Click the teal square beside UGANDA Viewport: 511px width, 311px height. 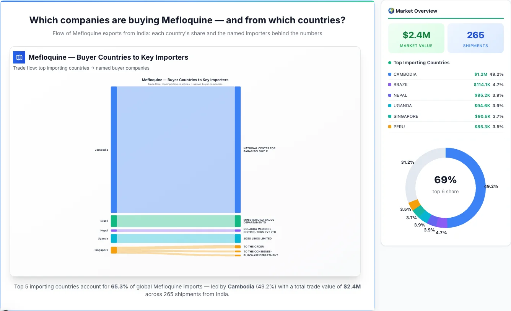pos(391,106)
